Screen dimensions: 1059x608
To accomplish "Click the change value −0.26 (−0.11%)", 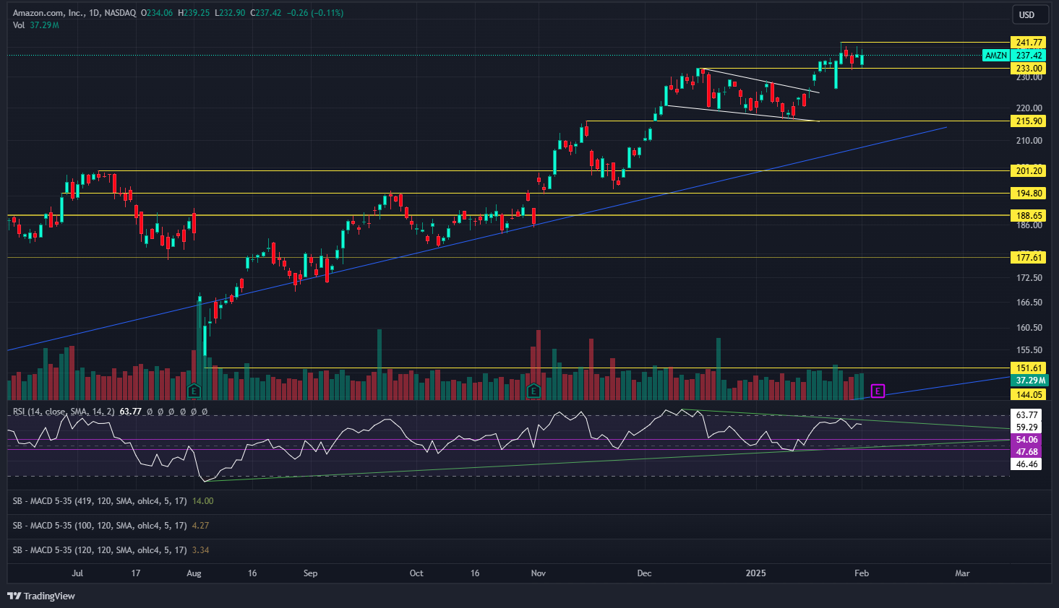I will tap(314, 13).
